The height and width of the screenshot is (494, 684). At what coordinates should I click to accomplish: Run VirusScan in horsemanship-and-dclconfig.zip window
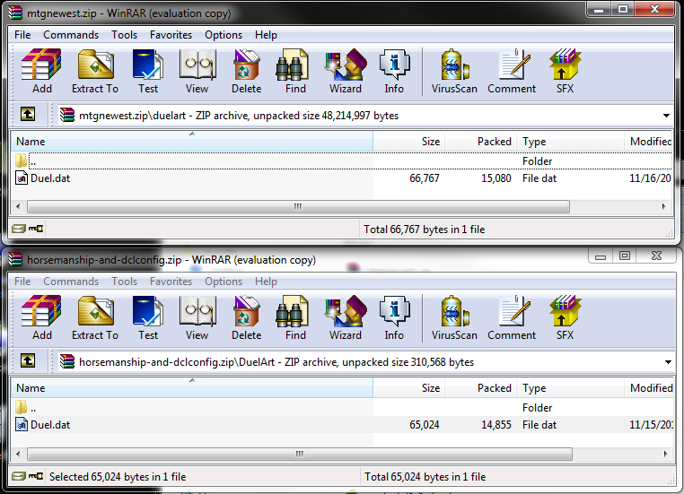[454, 318]
